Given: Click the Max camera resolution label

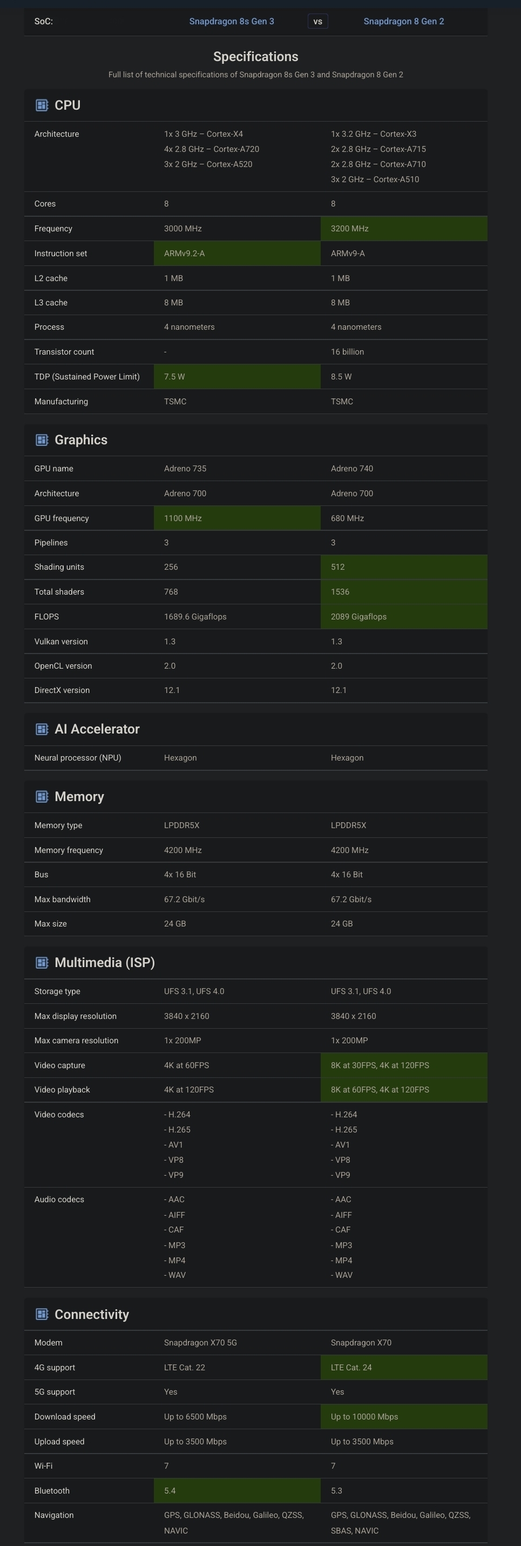Looking at the screenshot, I should coord(76,1040).
